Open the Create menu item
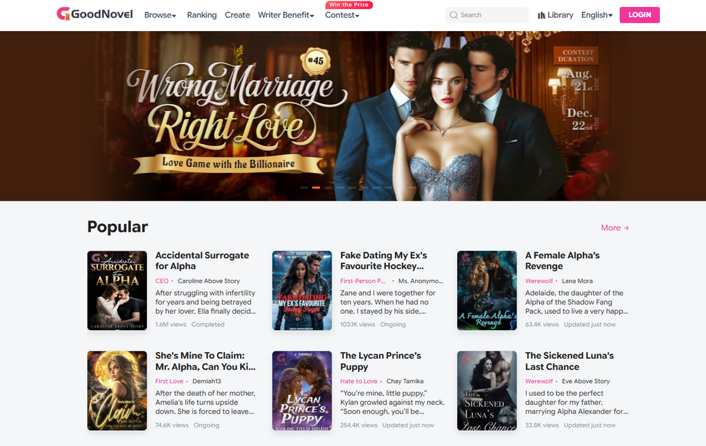The image size is (706, 446). (x=237, y=15)
